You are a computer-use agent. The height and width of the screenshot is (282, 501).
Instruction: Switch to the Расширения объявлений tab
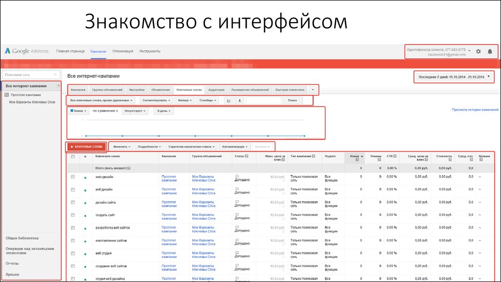[x=250, y=90]
